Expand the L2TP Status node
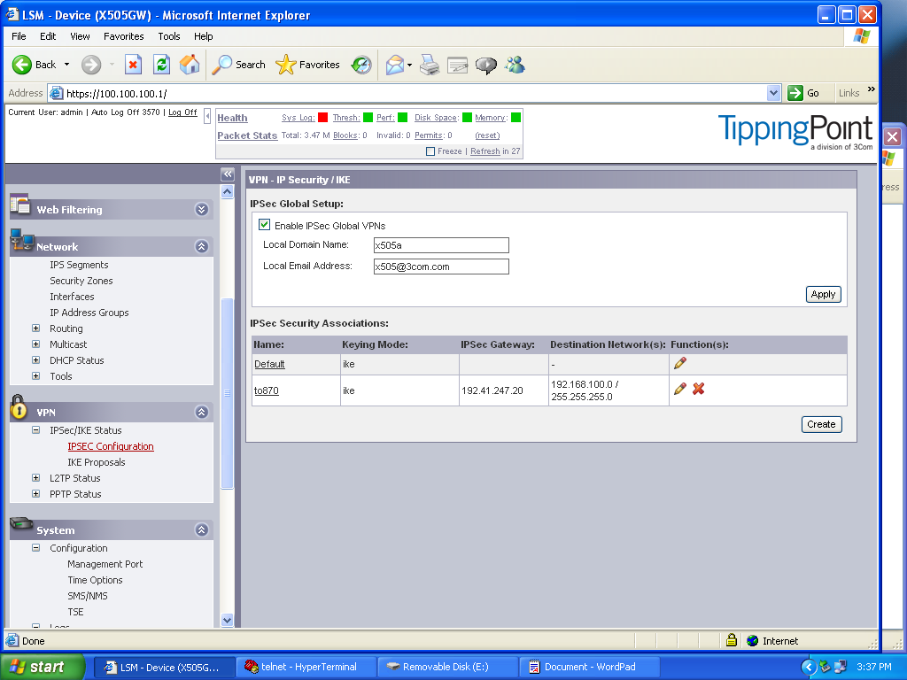The height and width of the screenshot is (680, 907). tap(36, 478)
